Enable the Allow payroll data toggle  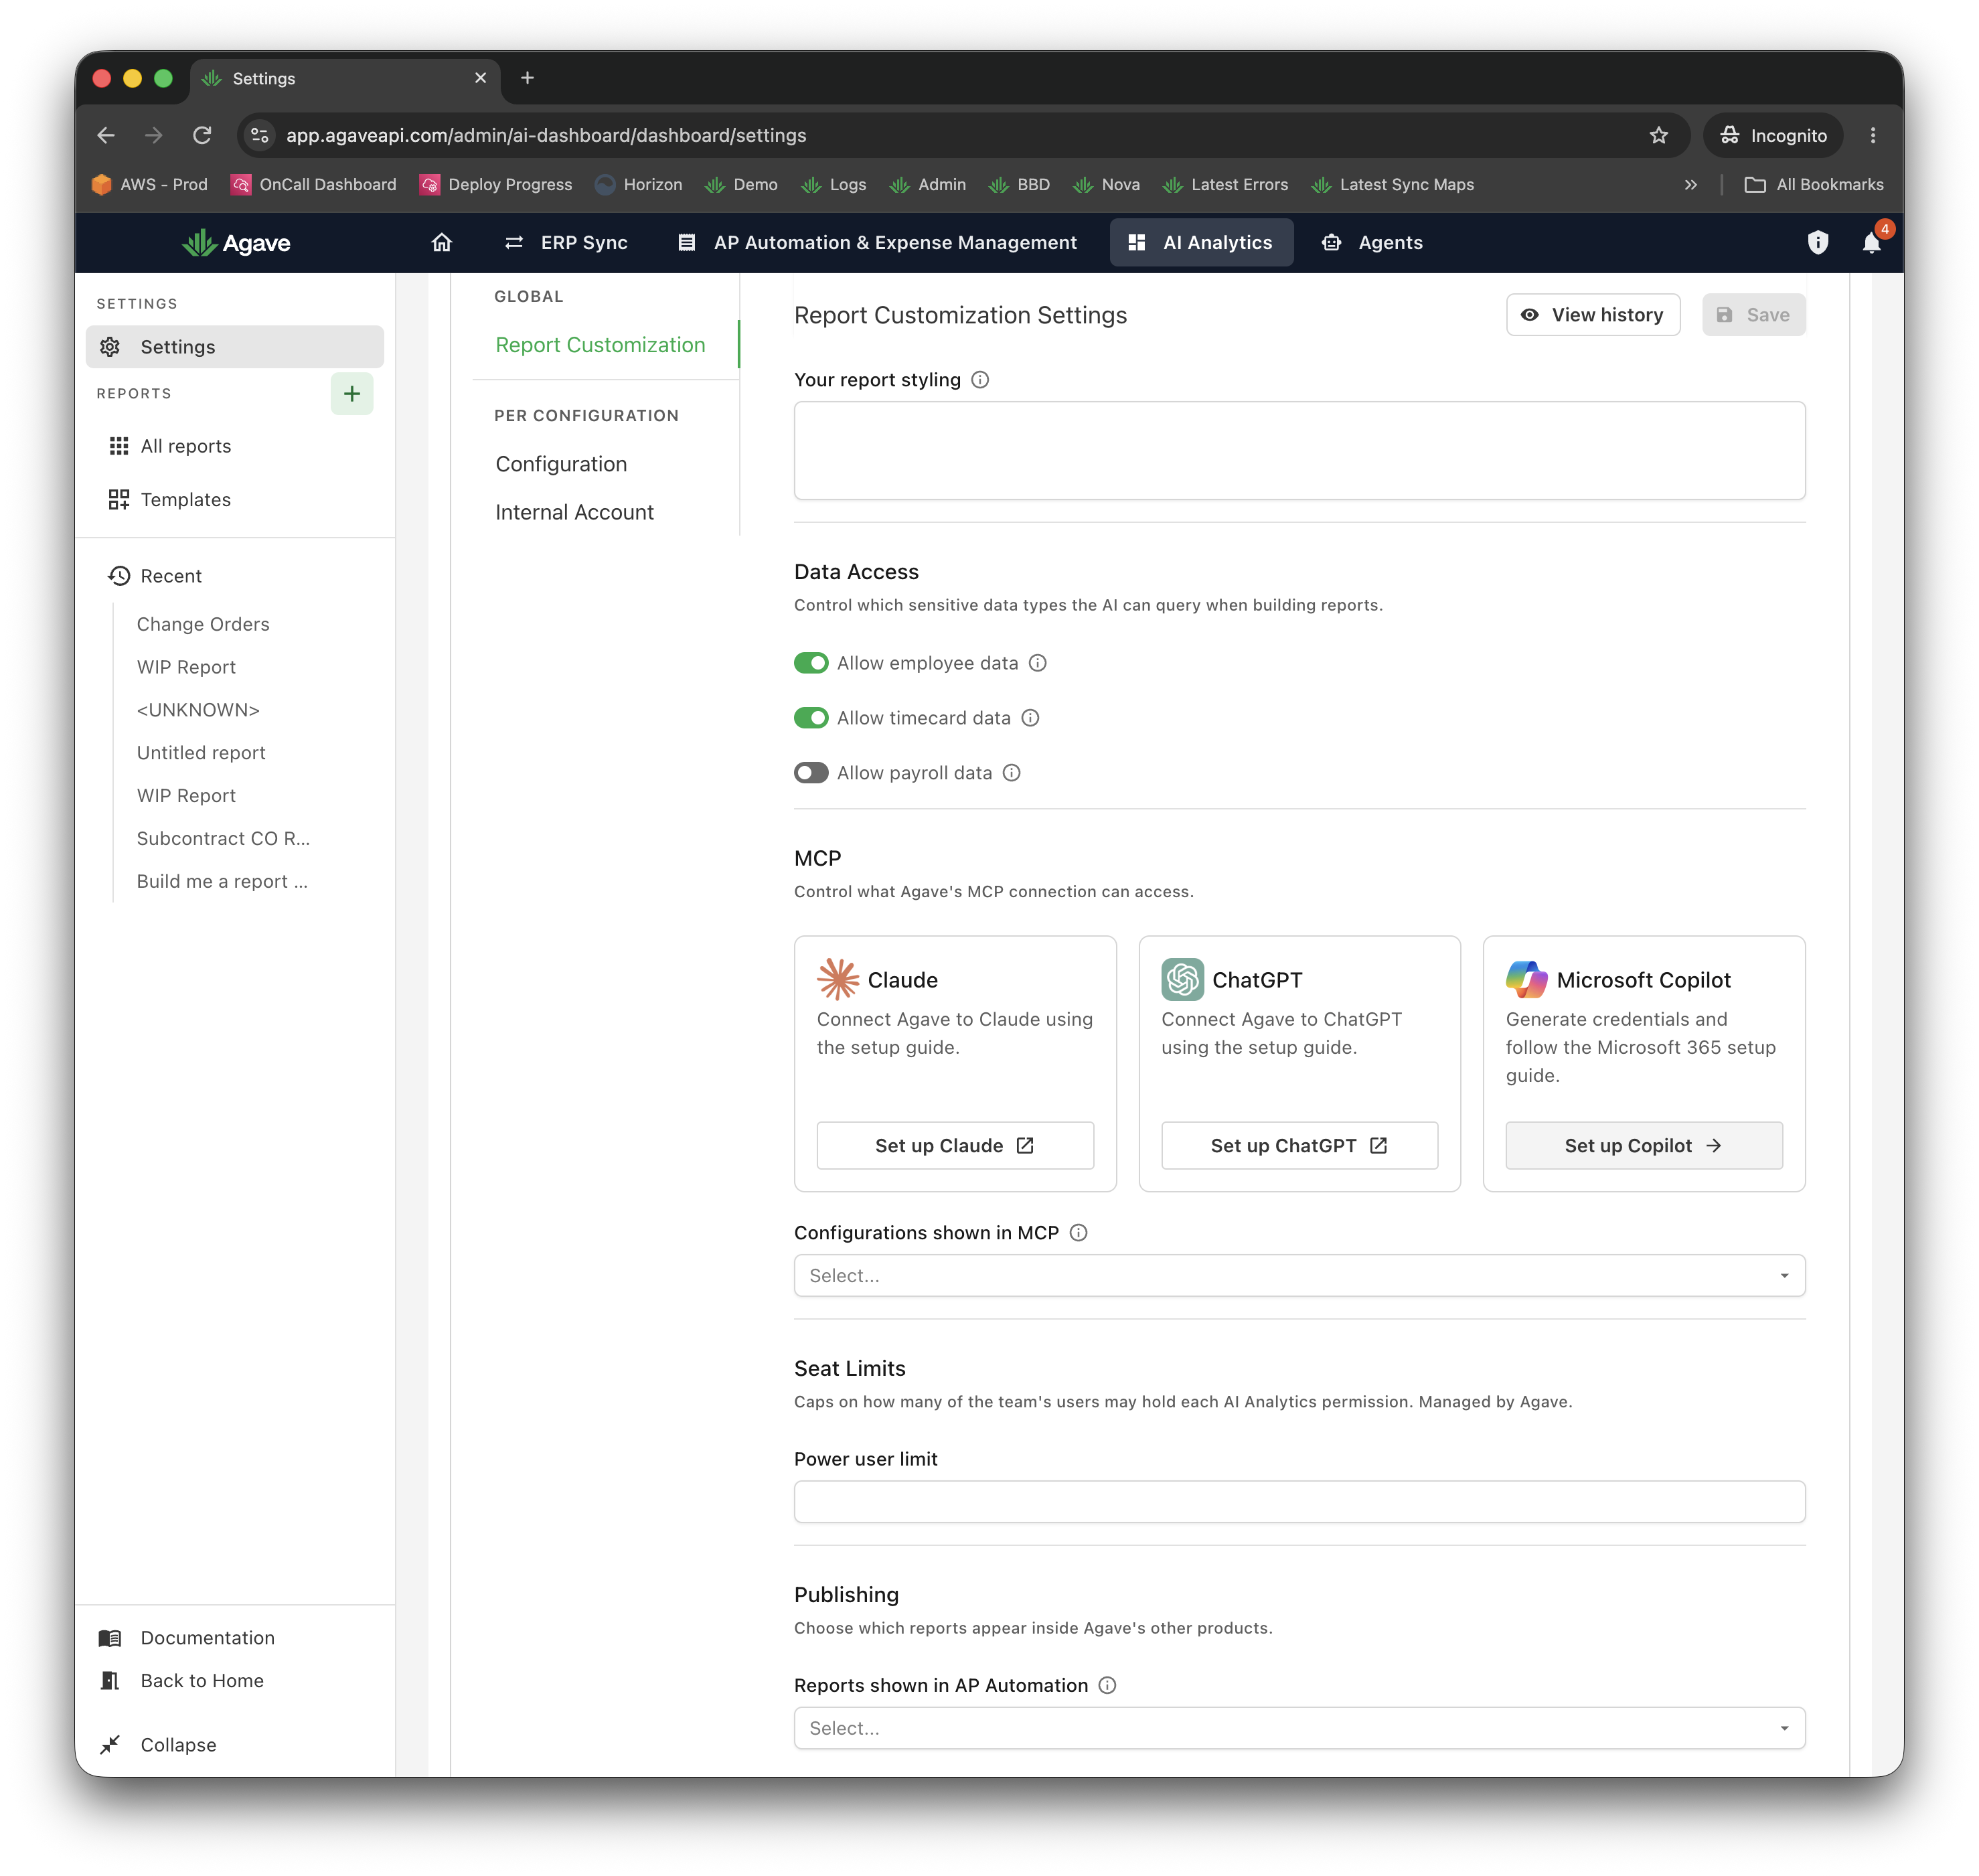tap(811, 773)
